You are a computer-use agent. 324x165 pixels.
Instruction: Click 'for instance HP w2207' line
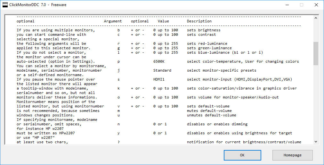40,129
